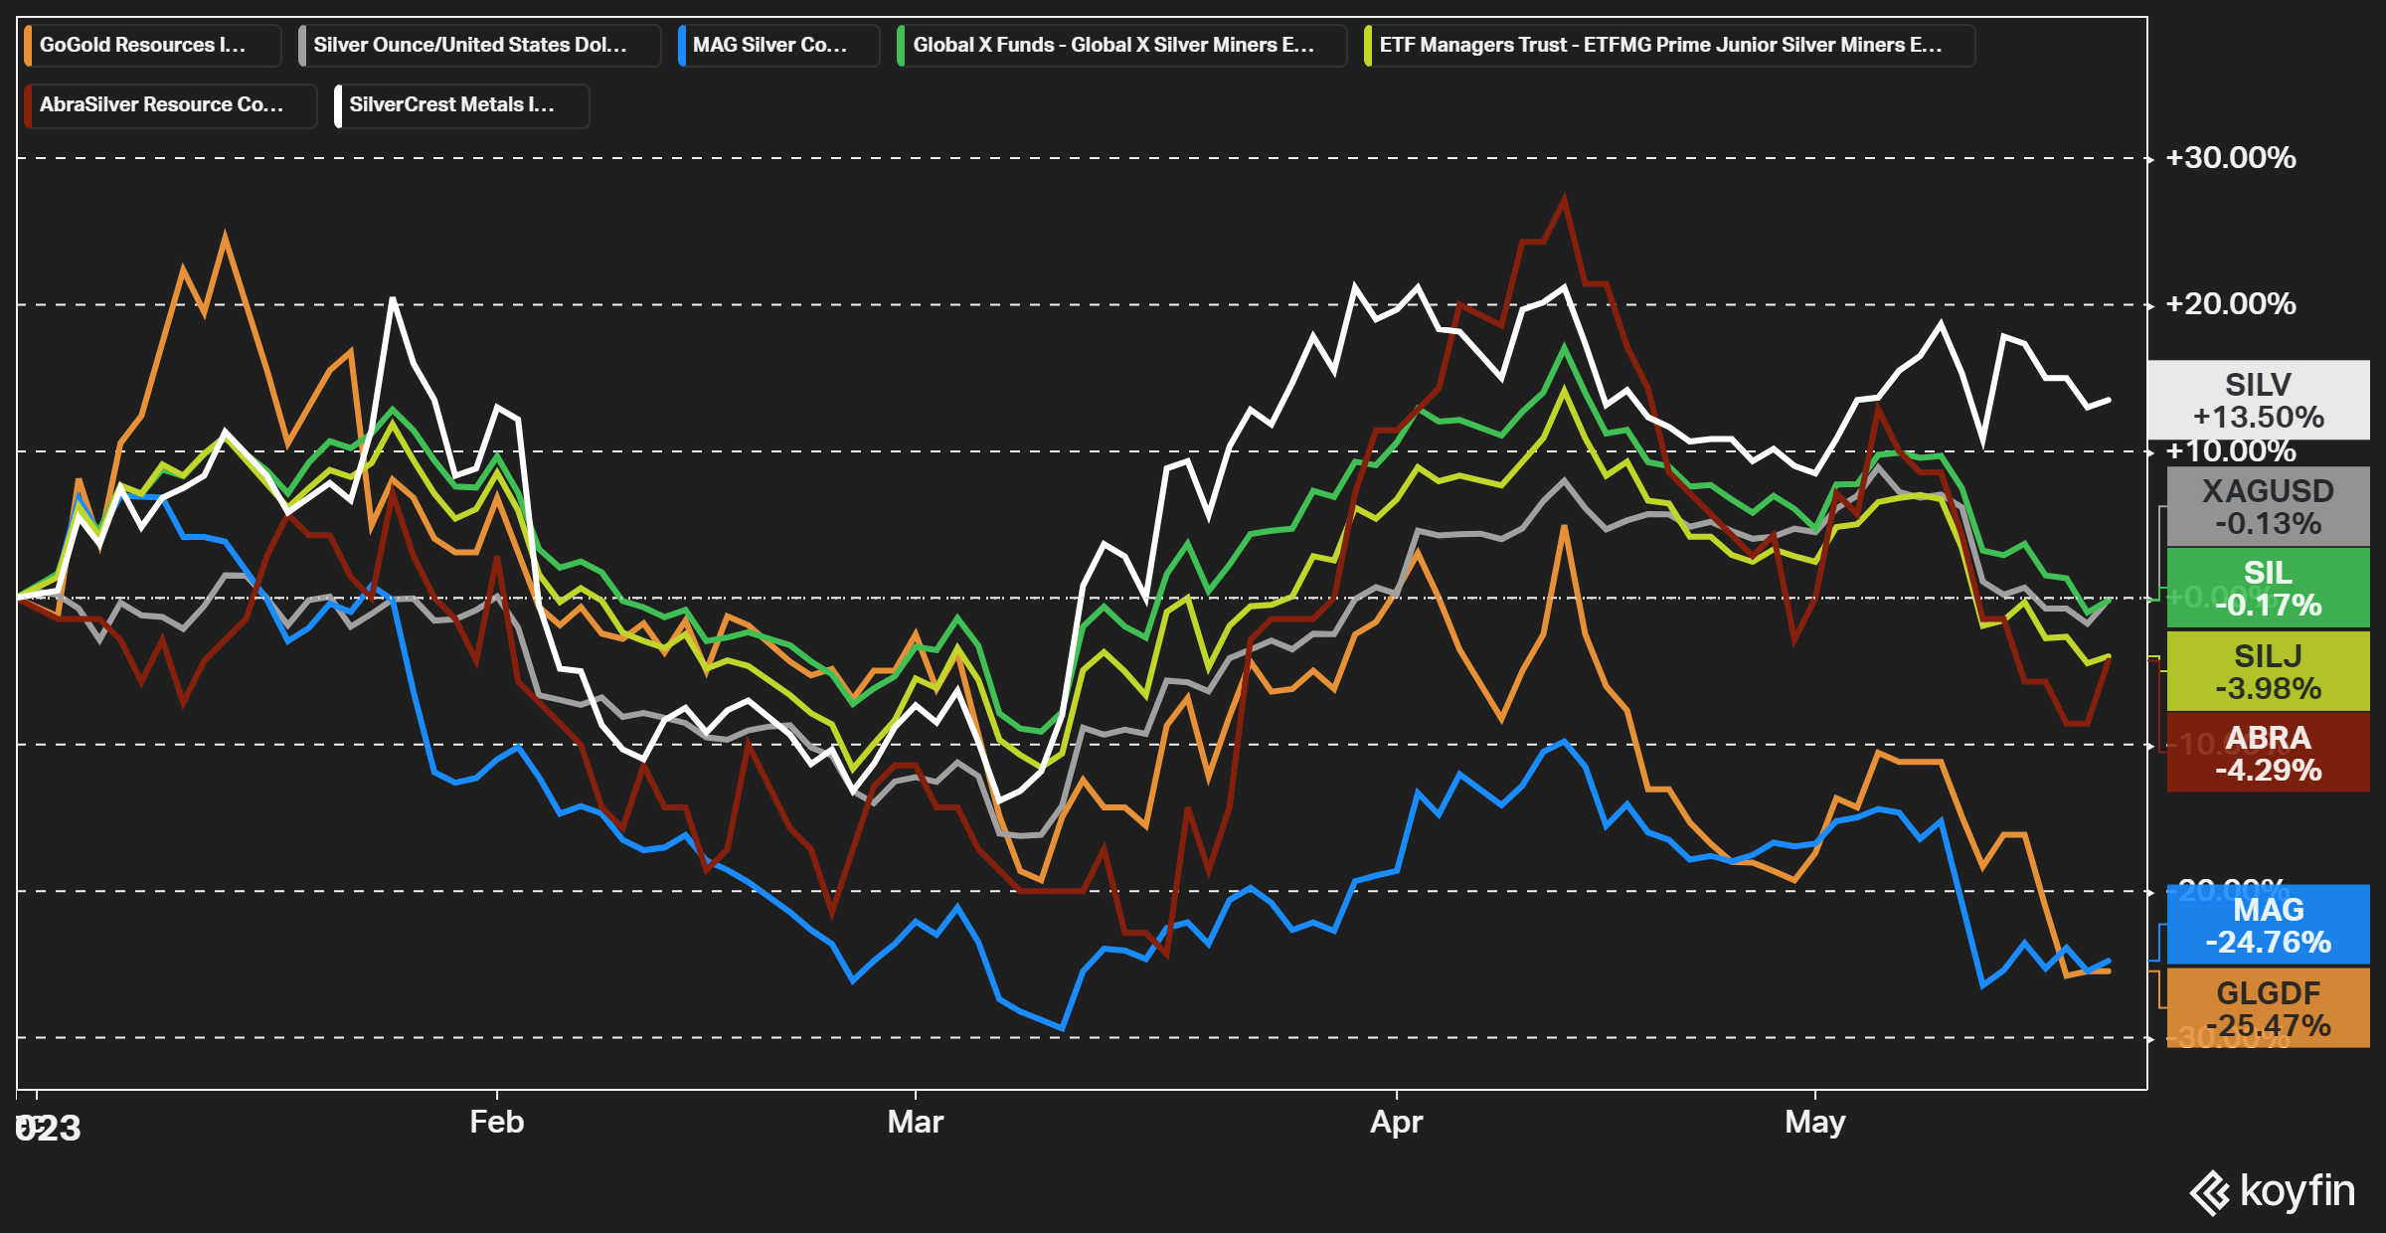The width and height of the screenshot is (2386, 1233).
Task: Click the AbraSilver Resource legend chip
Action: [x=169, y=105]
